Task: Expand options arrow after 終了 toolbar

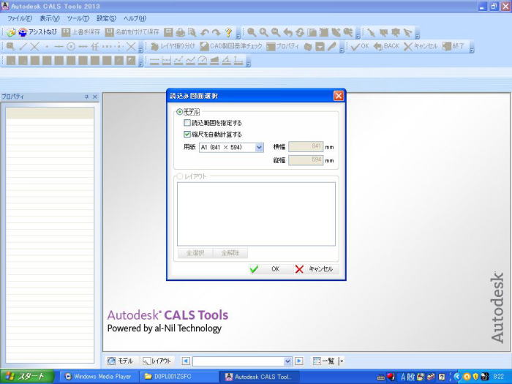Action: point(472,49)
